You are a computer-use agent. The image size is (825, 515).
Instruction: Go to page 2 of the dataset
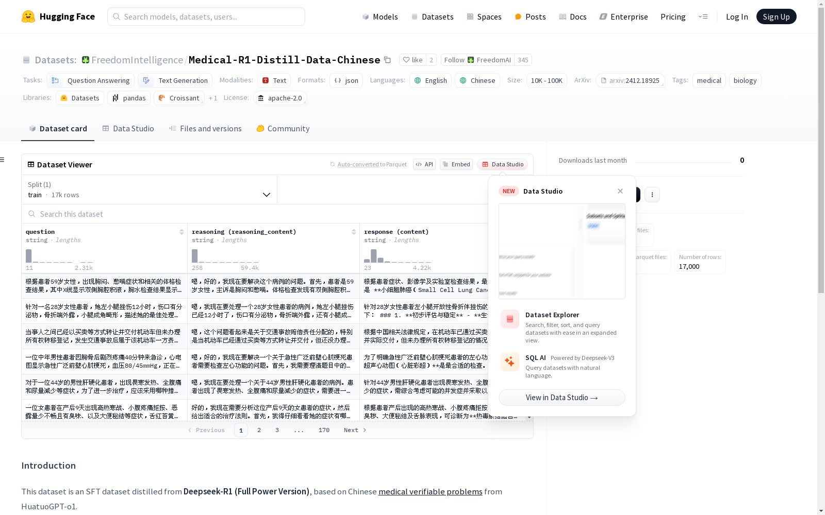tap(259, 430)
